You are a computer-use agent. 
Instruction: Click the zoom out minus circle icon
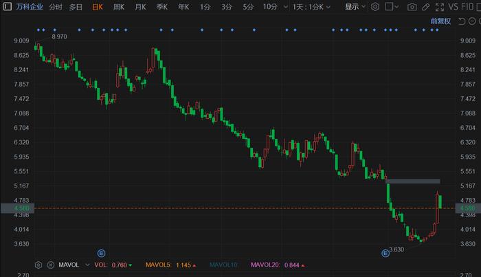point(473,21)
